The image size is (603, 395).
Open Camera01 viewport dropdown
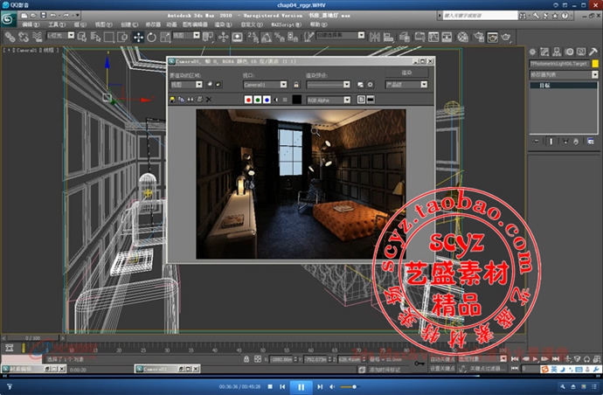coord(265,84)
